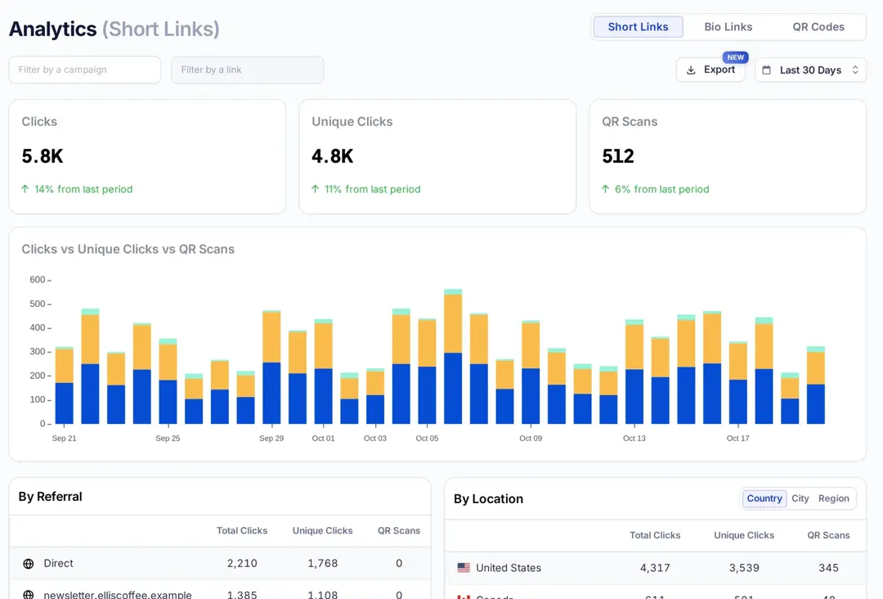The width and height of the screenshot is (883, 599).
Task: Select the Region location view
Action: tap(833, 498)
